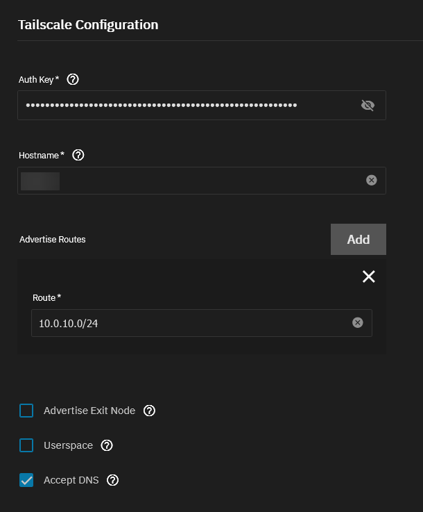423x512 pixels.
Task: Open Userspace help tooltip
Action: click(x=107, y=445)
